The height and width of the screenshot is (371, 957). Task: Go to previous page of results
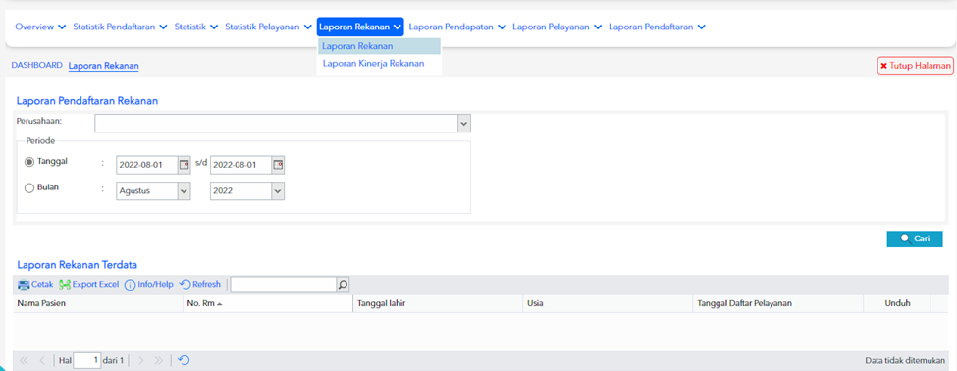tap(42, 360)
